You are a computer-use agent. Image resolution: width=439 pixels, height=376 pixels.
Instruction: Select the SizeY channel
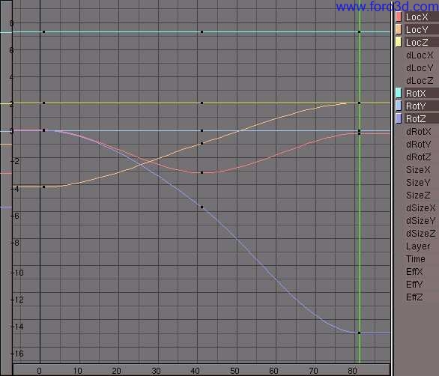click(418, 182)
